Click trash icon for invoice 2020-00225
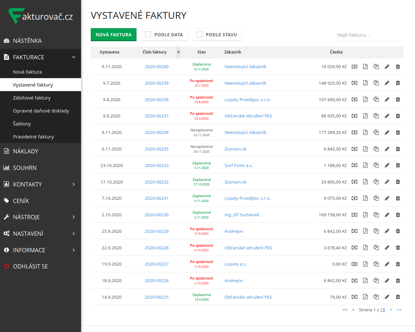 point(398,297)
